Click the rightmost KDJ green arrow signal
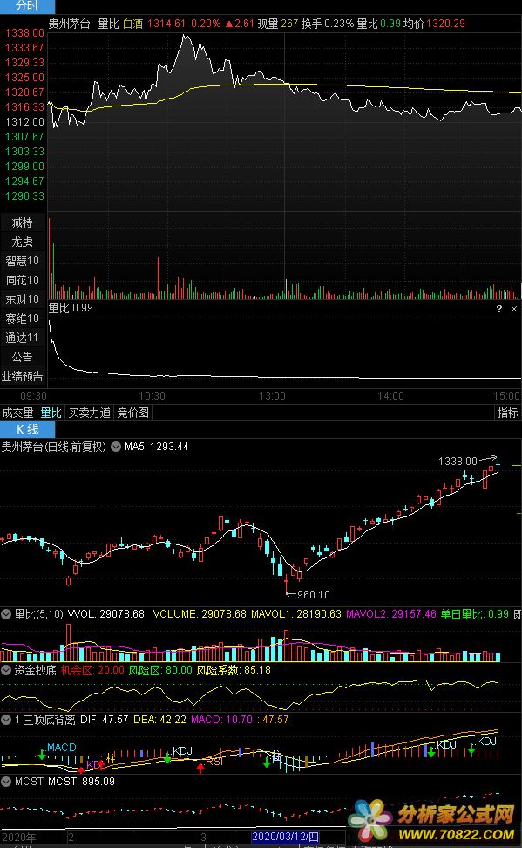 pos(471,749)
